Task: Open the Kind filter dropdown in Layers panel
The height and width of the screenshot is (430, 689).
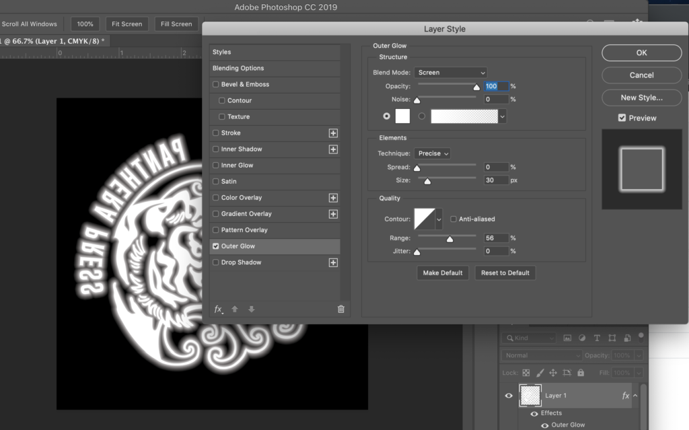Action: point(529,338)
